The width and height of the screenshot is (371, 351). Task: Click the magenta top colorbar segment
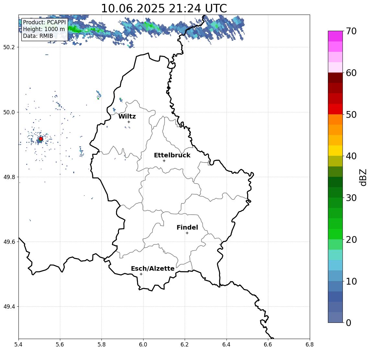[335, 36]
